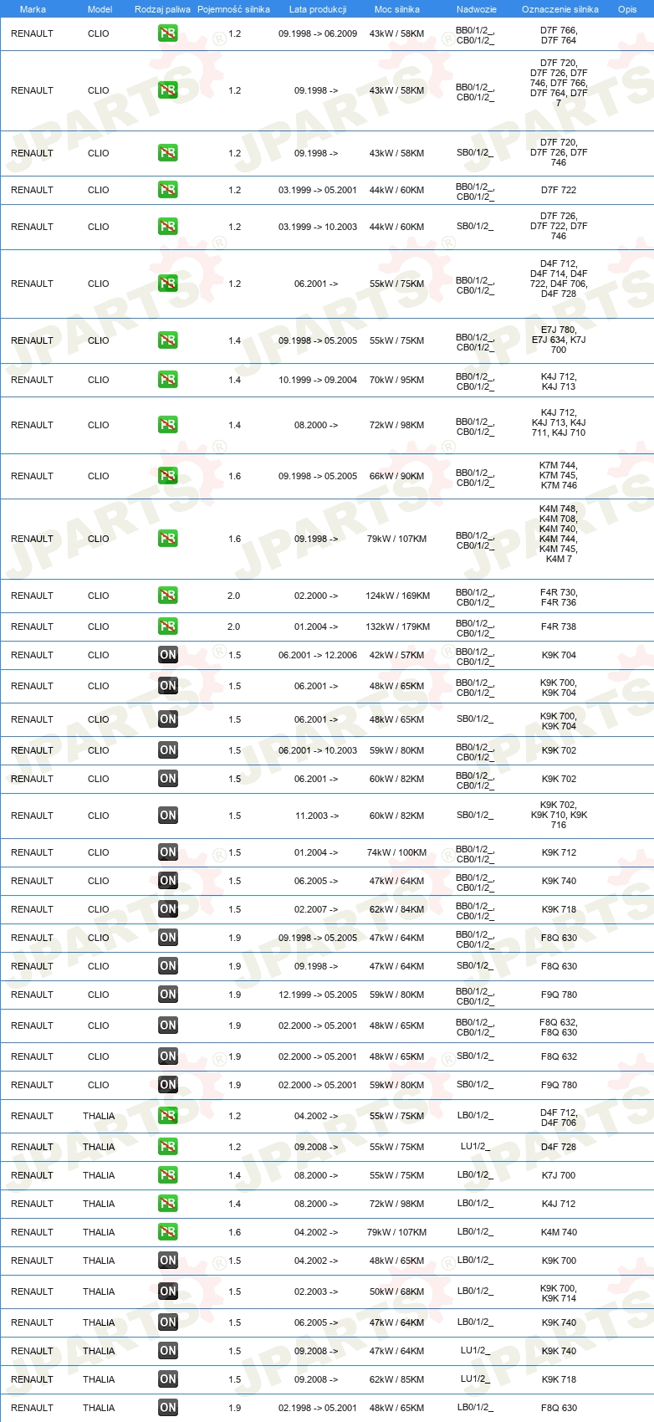
Task: Click the diesel ON icon in the 50kW / 68KM row
Action: [x=167, y=1292]
